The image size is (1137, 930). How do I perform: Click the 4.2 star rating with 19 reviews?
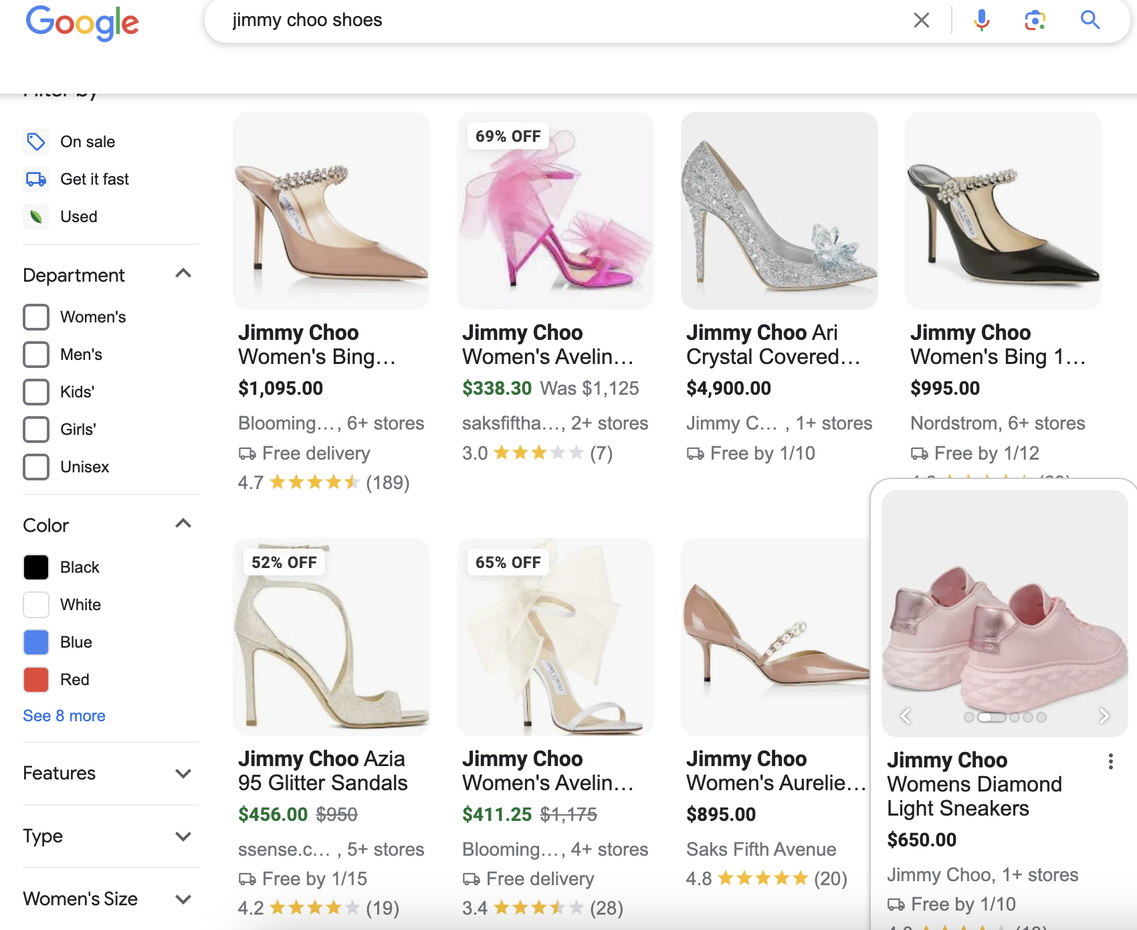click(318, 908)
